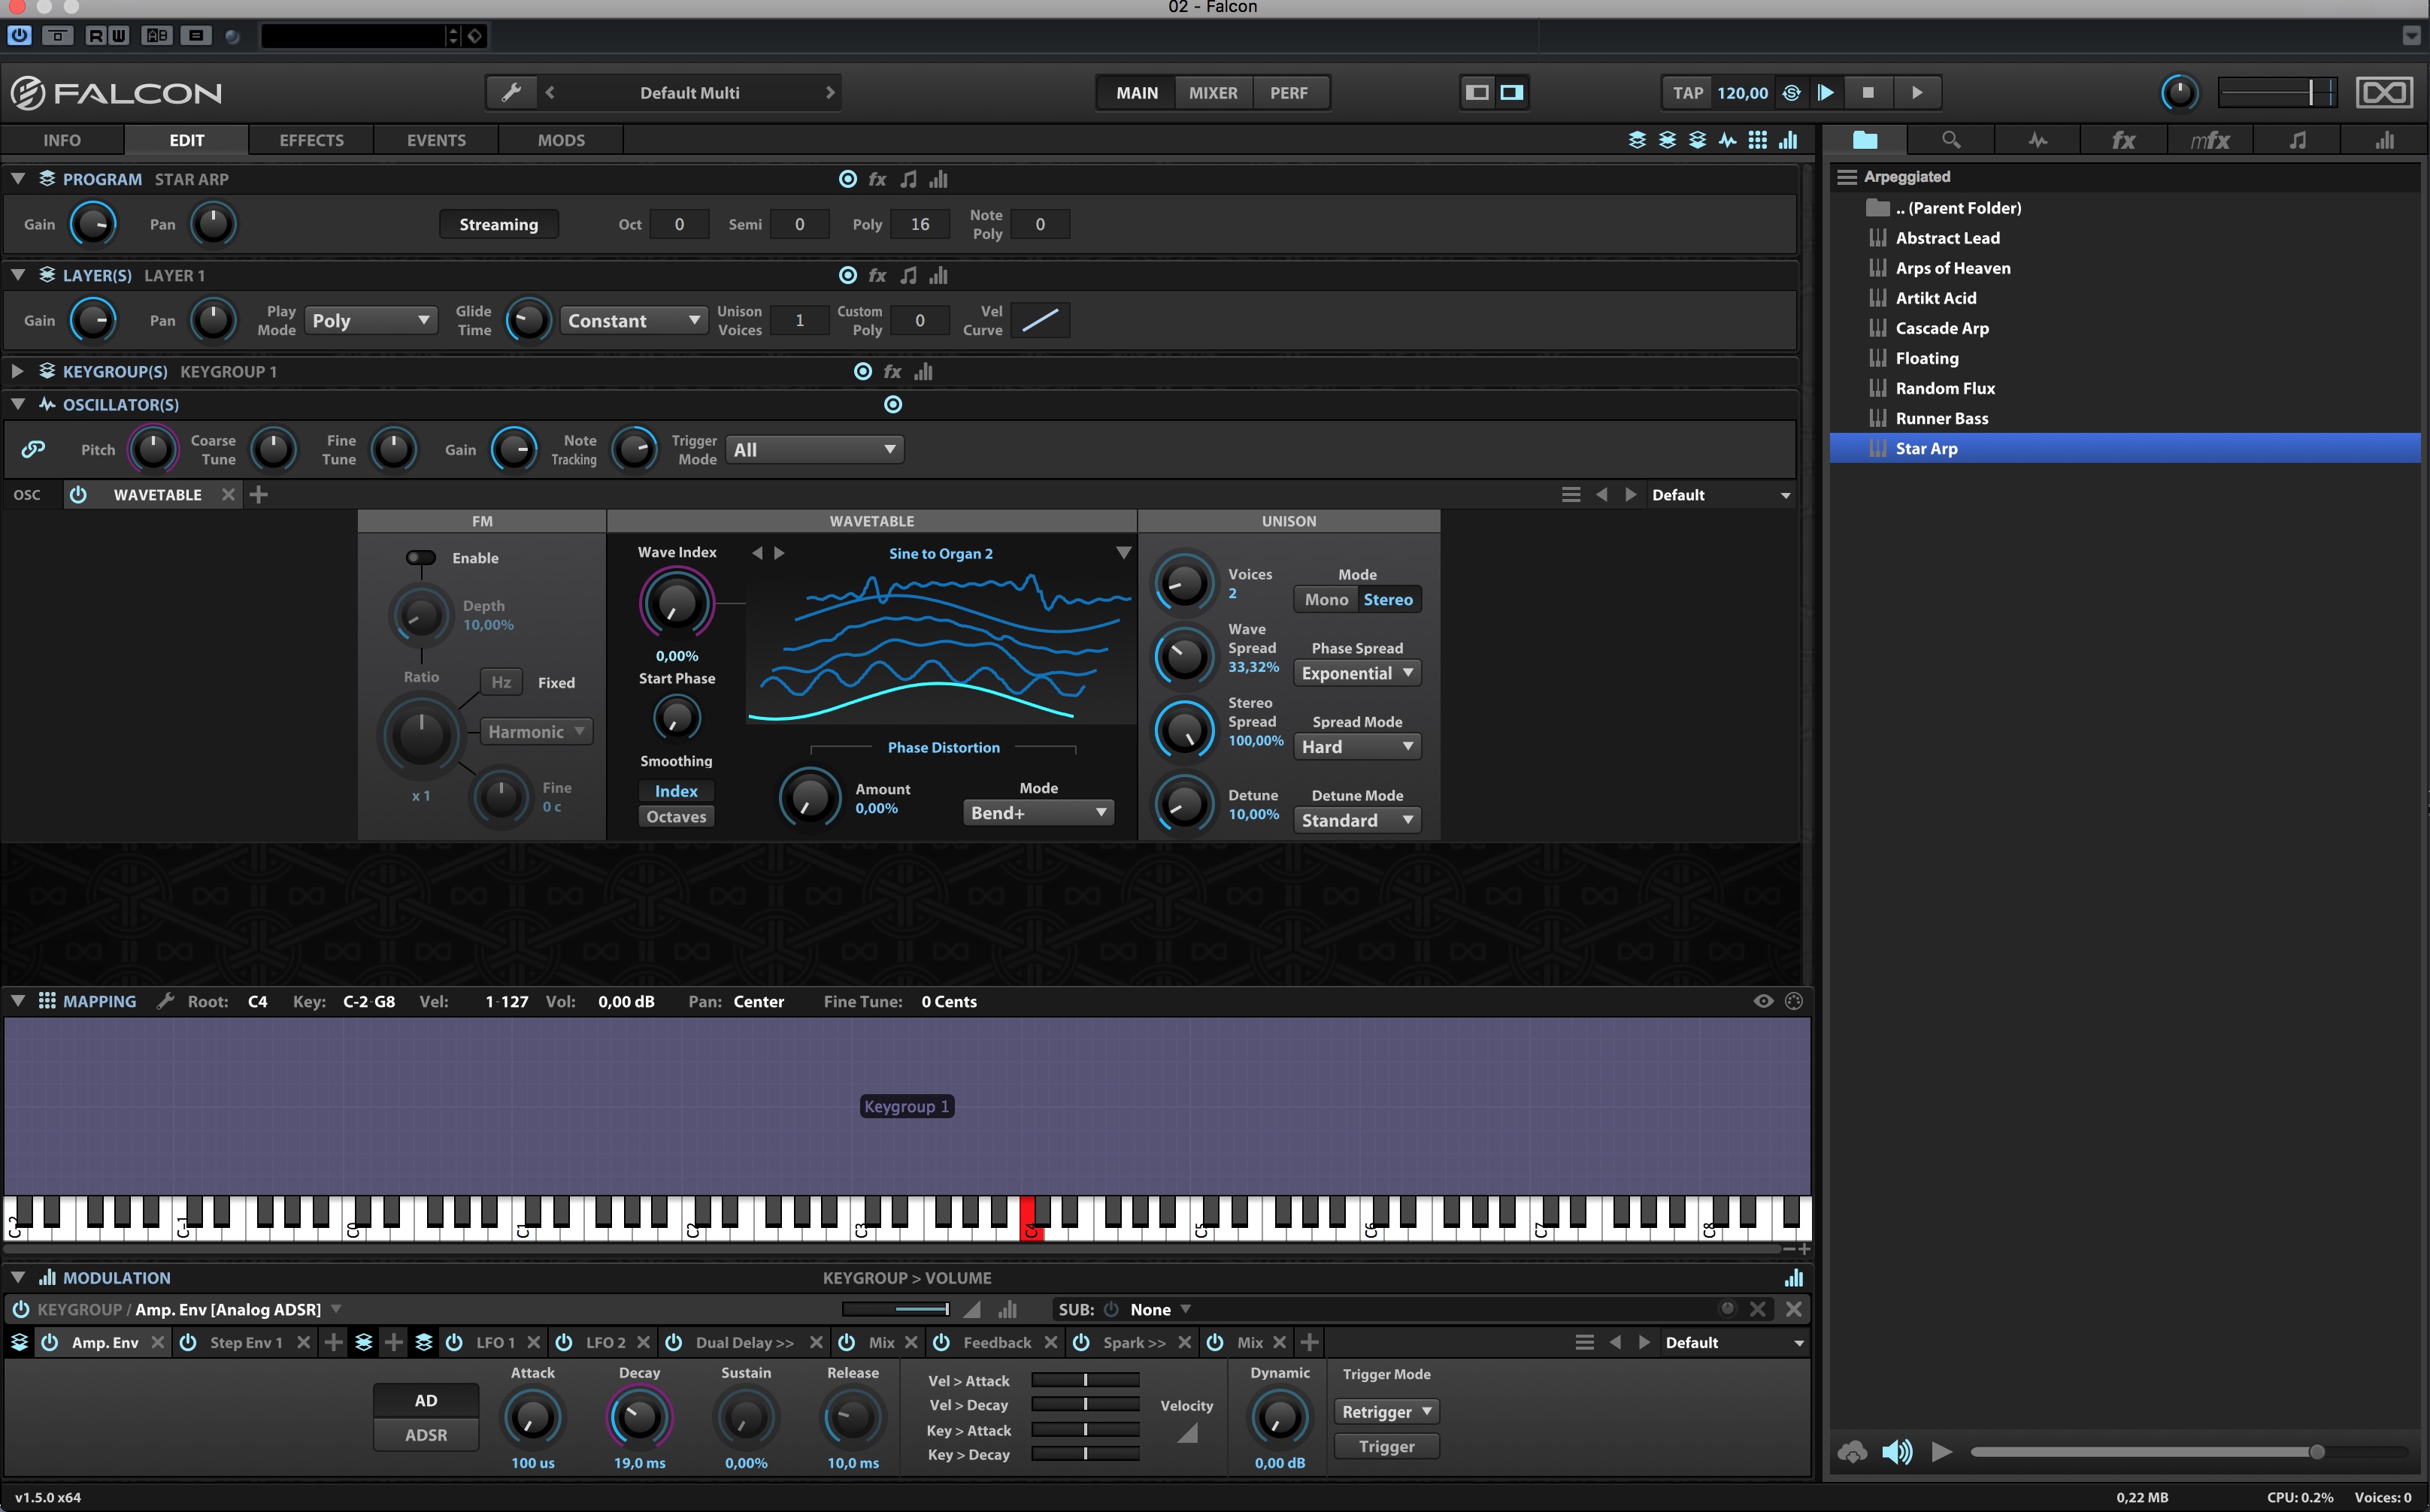
Task: Open the oscillator waveform tab in sidebar
Action: click(x=2038, y=140)
